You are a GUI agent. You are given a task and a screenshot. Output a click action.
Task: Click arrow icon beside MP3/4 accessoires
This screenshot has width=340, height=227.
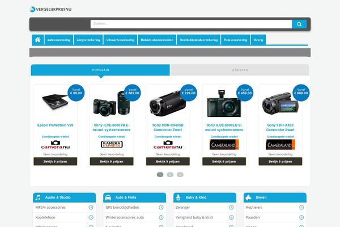91,208
